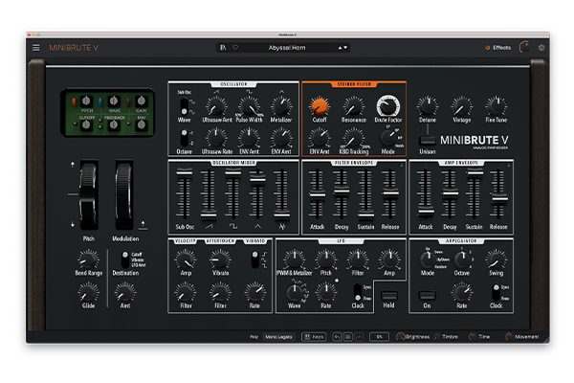Favorite the preset with the heart icon
The width and height of the screenshot is (574, 383).
(x=235, y=48)
